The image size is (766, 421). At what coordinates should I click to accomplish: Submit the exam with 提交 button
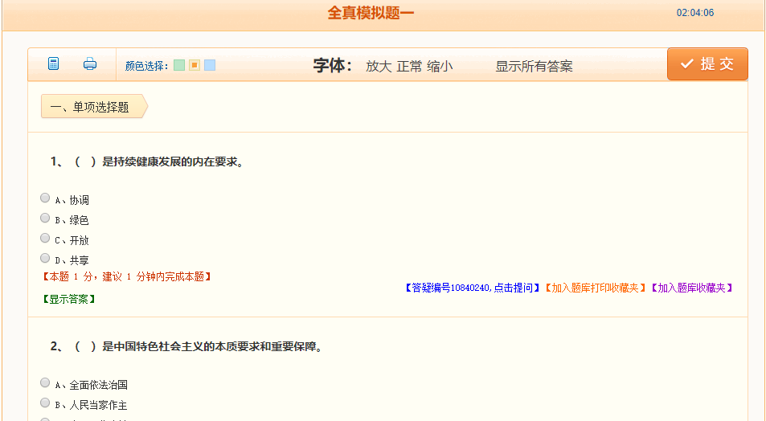pos(707,64)
